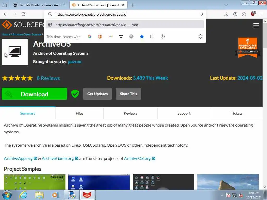Open search settings gear icon
Screen dimensions: 267x200
coord(201,36)
